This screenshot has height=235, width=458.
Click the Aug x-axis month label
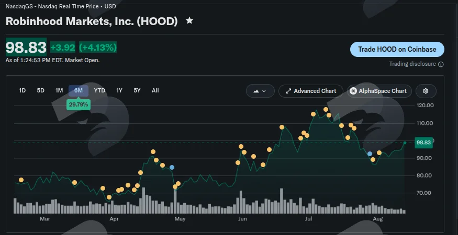[378, 219]
